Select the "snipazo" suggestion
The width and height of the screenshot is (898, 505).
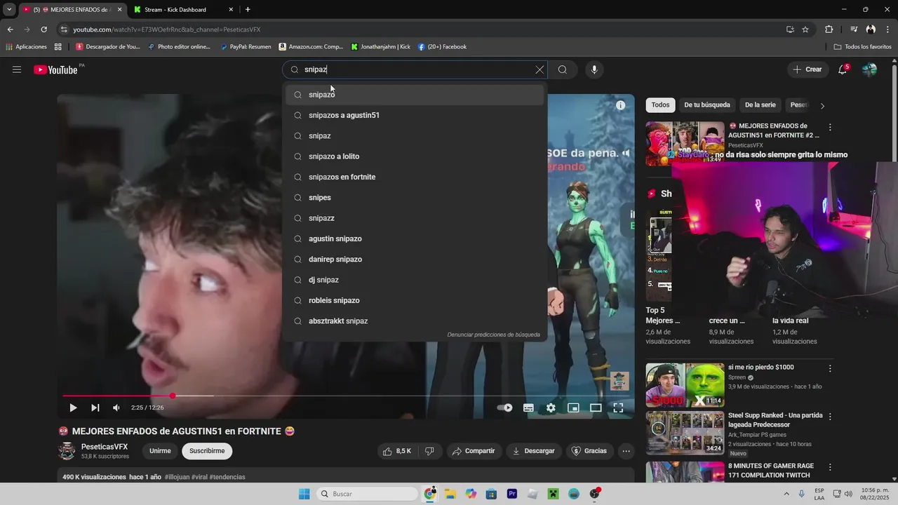pyautogui.click(x=415, y=95)
